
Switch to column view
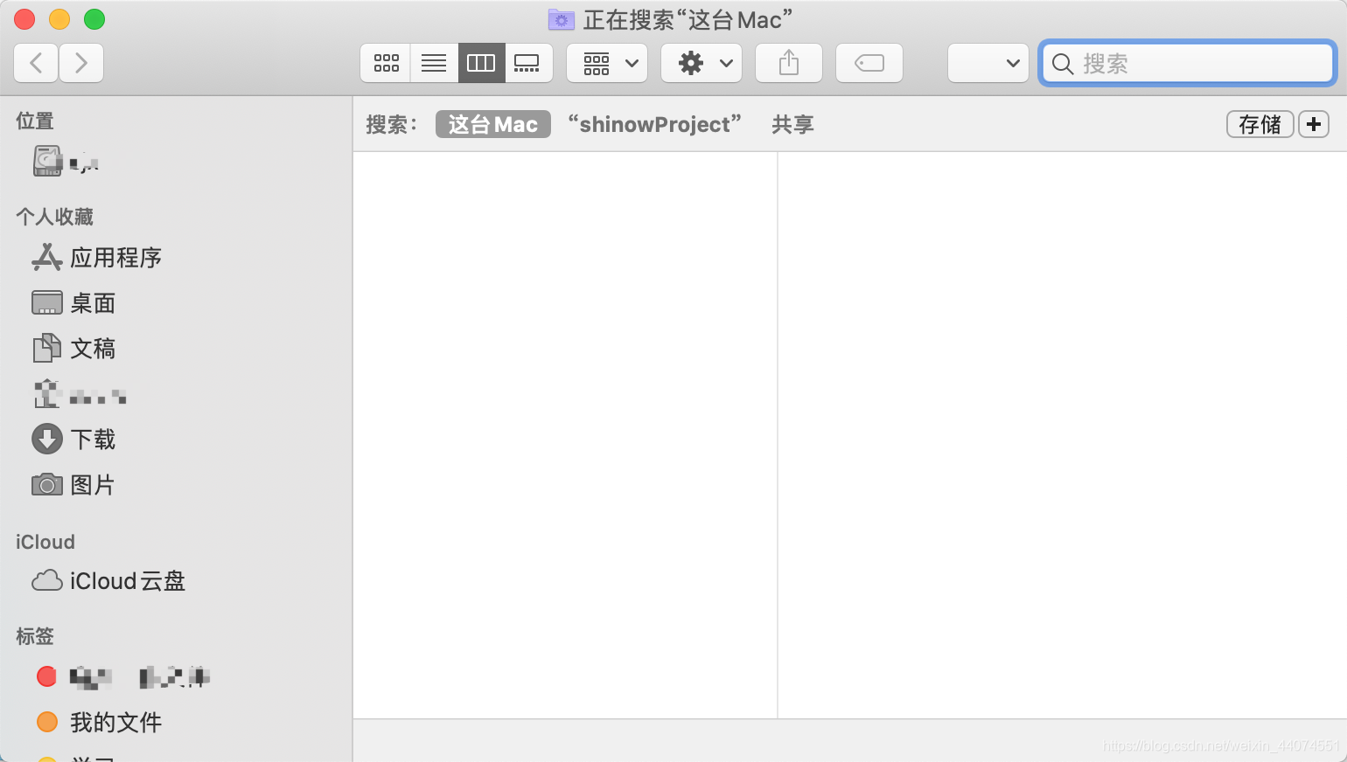tap(481, 63)
